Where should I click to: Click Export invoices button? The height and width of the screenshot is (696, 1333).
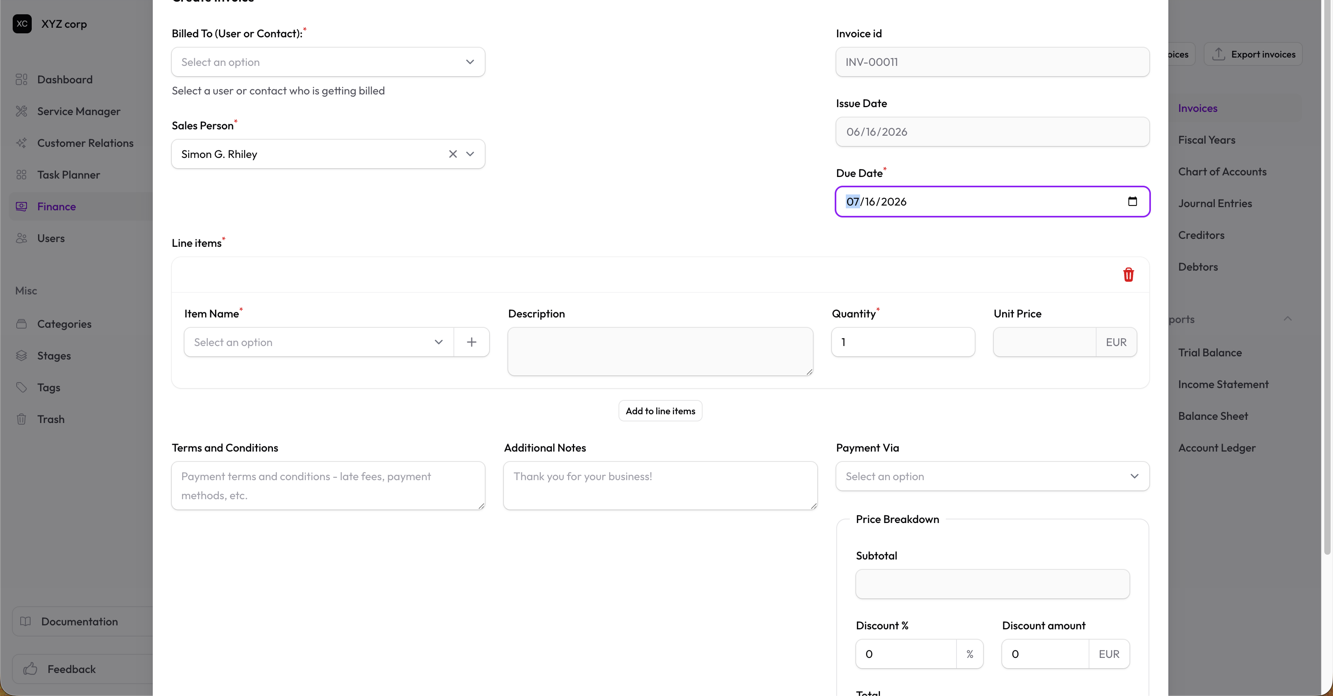click(1253, 54)
